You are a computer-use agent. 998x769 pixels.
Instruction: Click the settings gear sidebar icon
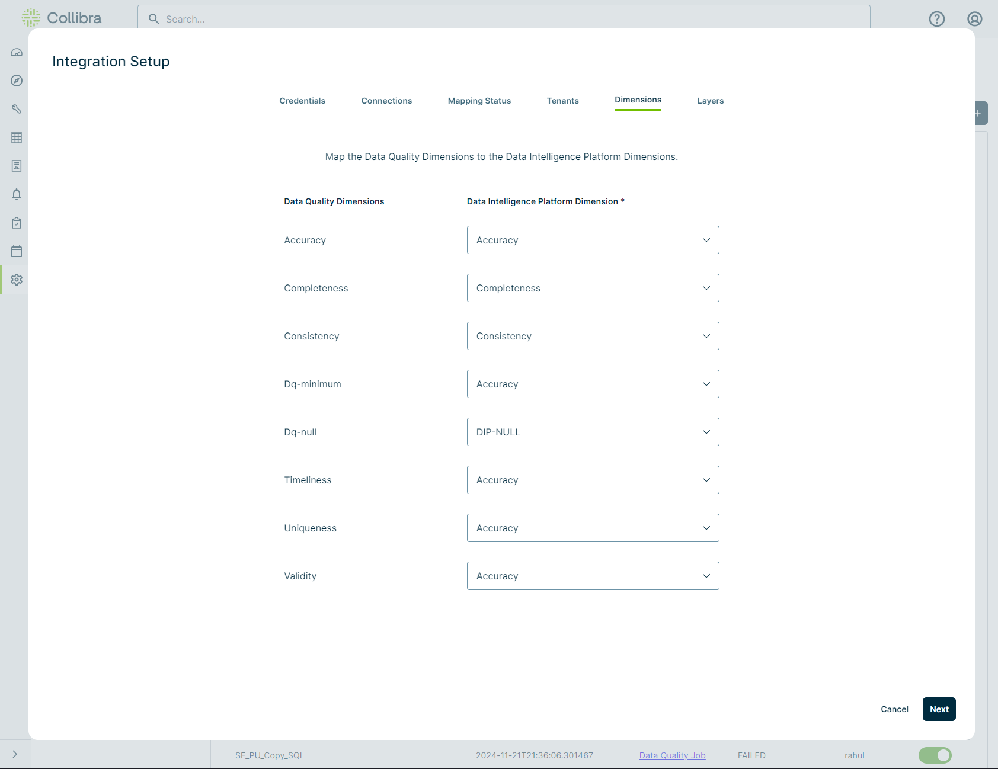17,280
